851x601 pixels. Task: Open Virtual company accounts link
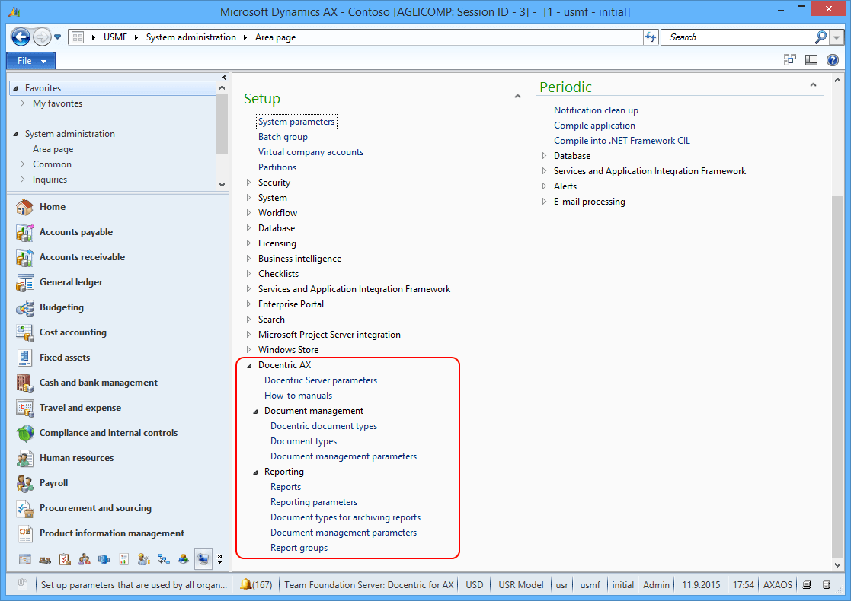click(310, 152)
